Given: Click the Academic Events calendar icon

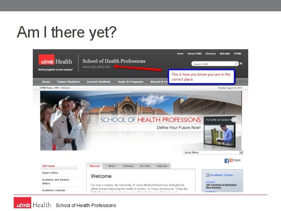Looking at the screenshot, I should [208, 175].
